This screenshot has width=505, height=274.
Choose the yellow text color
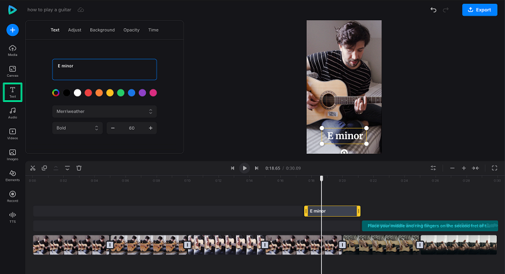(x=110, y=93)
